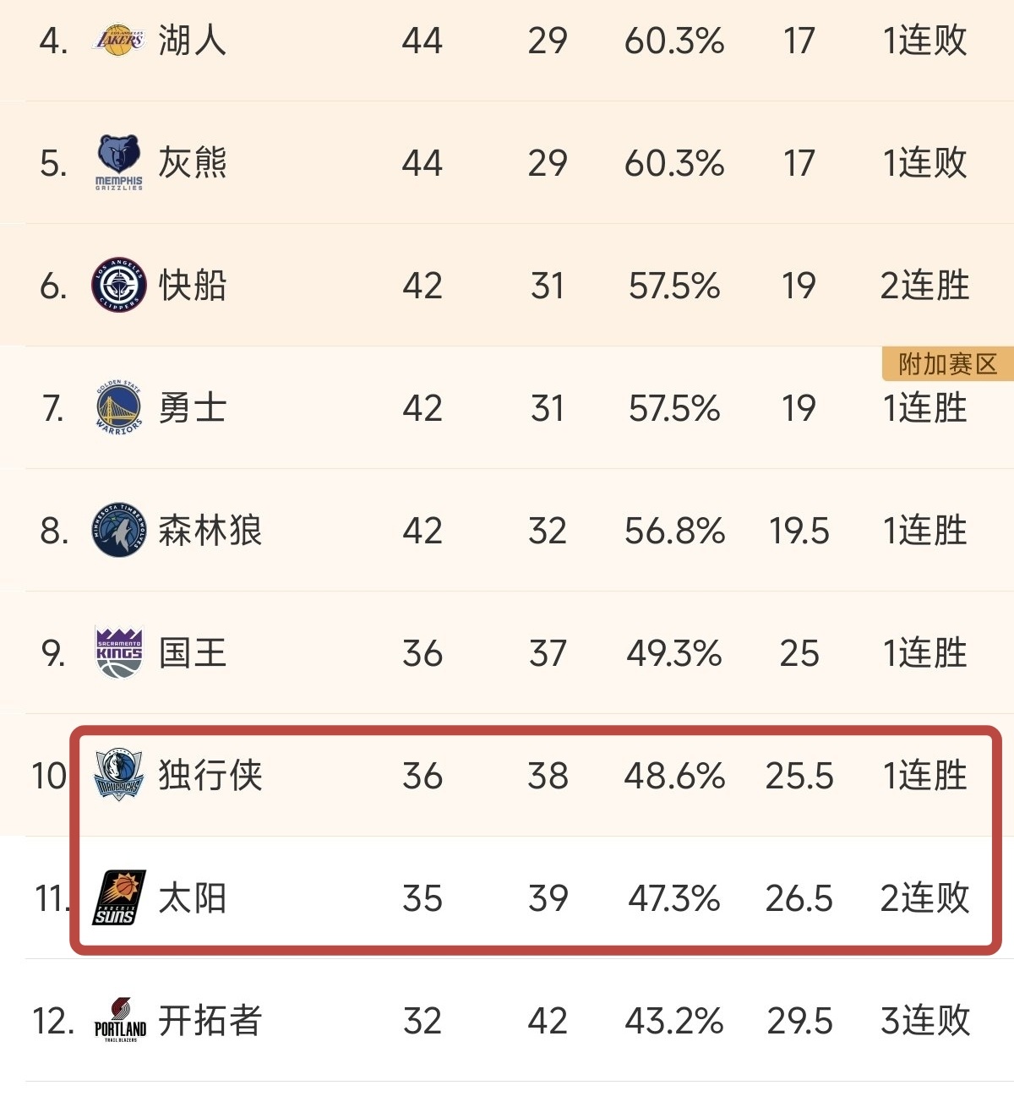Tap the 附加赛区 badge

coord(947,364)
